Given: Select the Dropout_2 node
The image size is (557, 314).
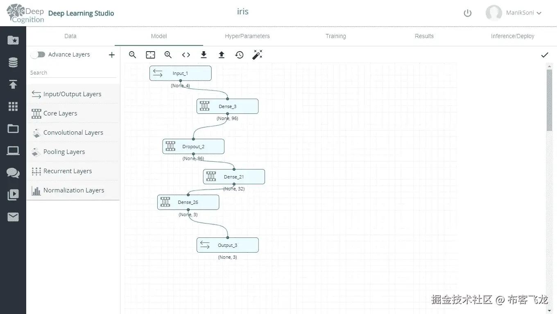Looking at the screenshot, I should (193, 147).
